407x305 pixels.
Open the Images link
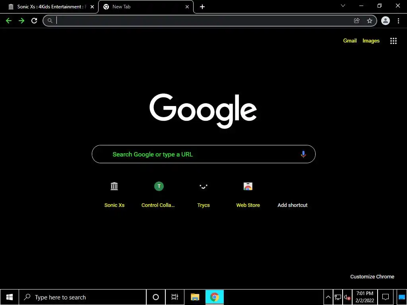371,41
